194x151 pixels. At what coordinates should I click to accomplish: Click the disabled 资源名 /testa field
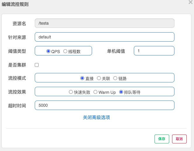[x=105, y=23]
